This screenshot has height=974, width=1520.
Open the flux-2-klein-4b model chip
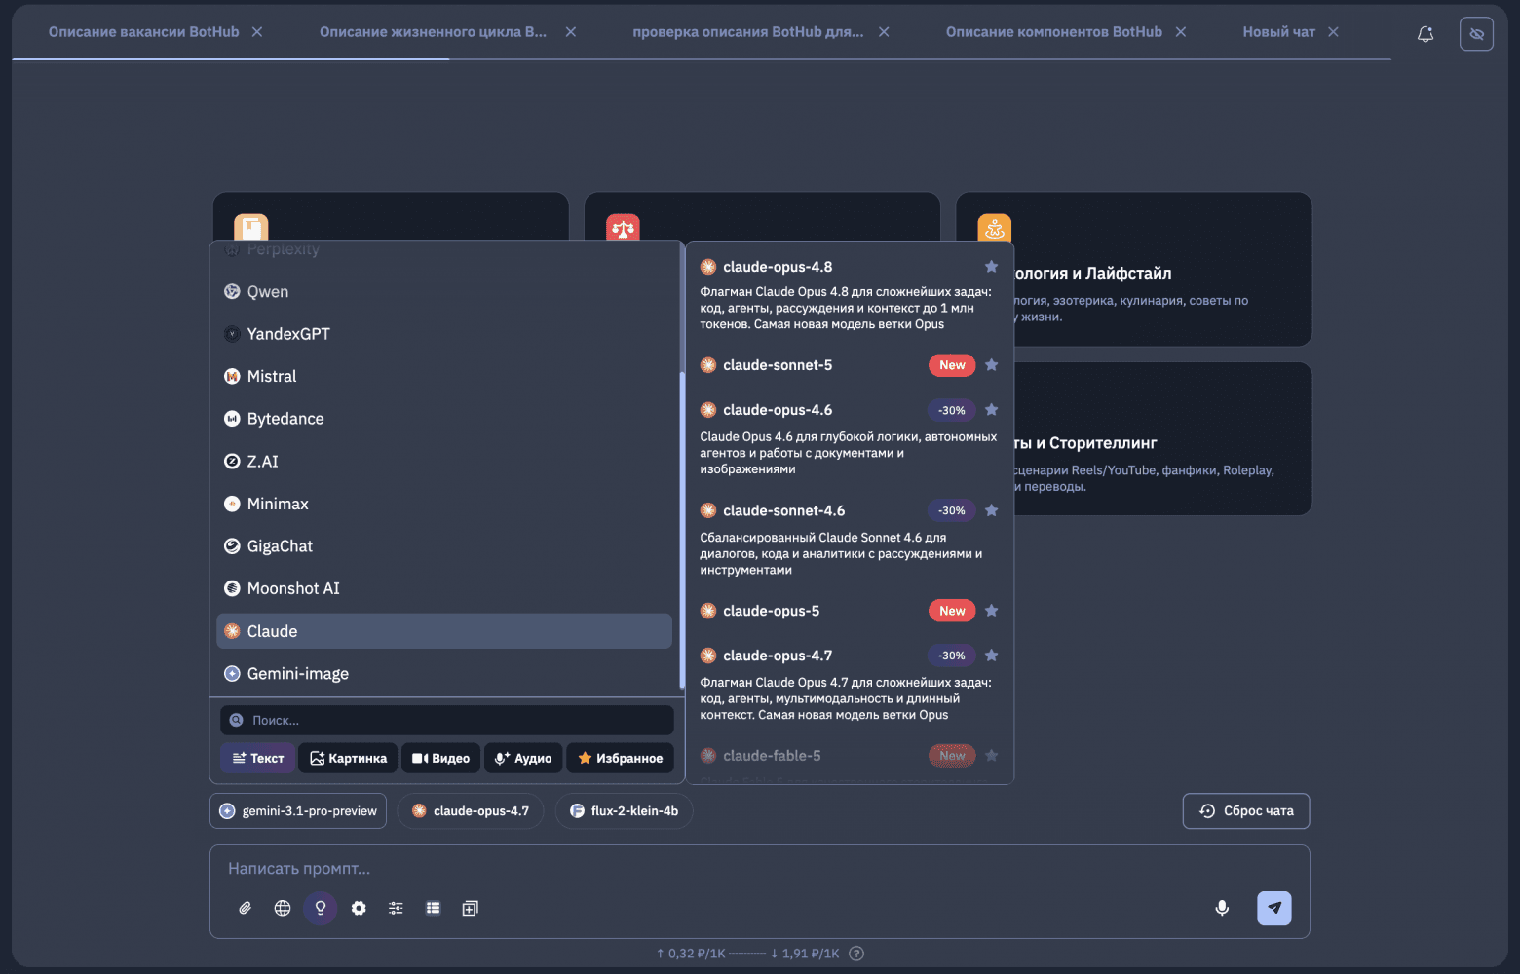(624, 811)
